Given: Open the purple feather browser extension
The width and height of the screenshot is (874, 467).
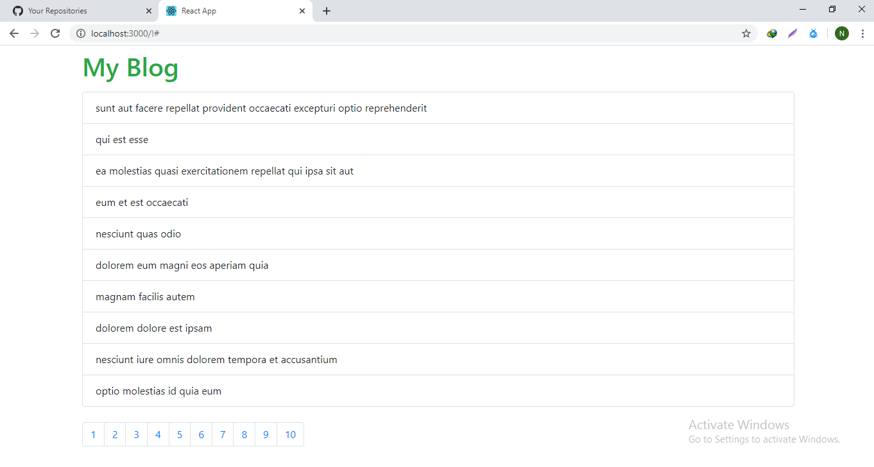Looking at the screenshot, I should coord(792,33).
